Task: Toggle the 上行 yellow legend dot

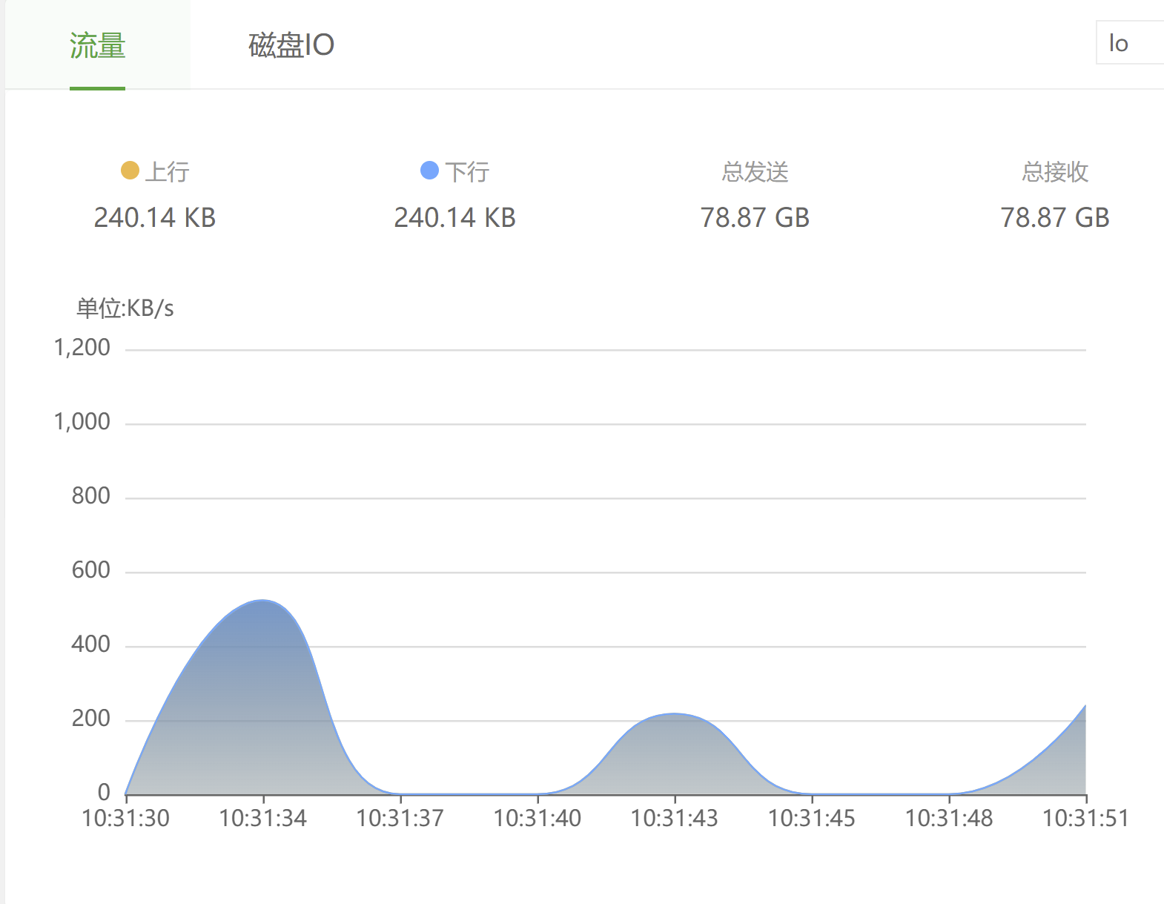Action: pos(130,171)
